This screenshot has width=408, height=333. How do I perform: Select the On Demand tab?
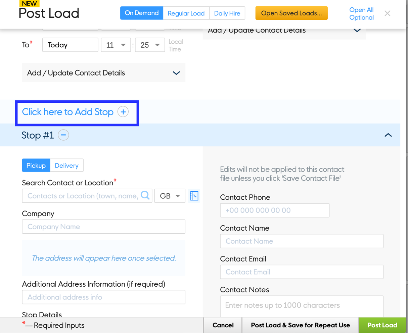click(141, 13)
